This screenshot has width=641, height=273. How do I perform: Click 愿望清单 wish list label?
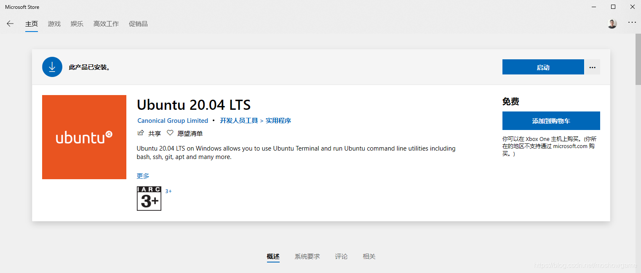[190, 133]
